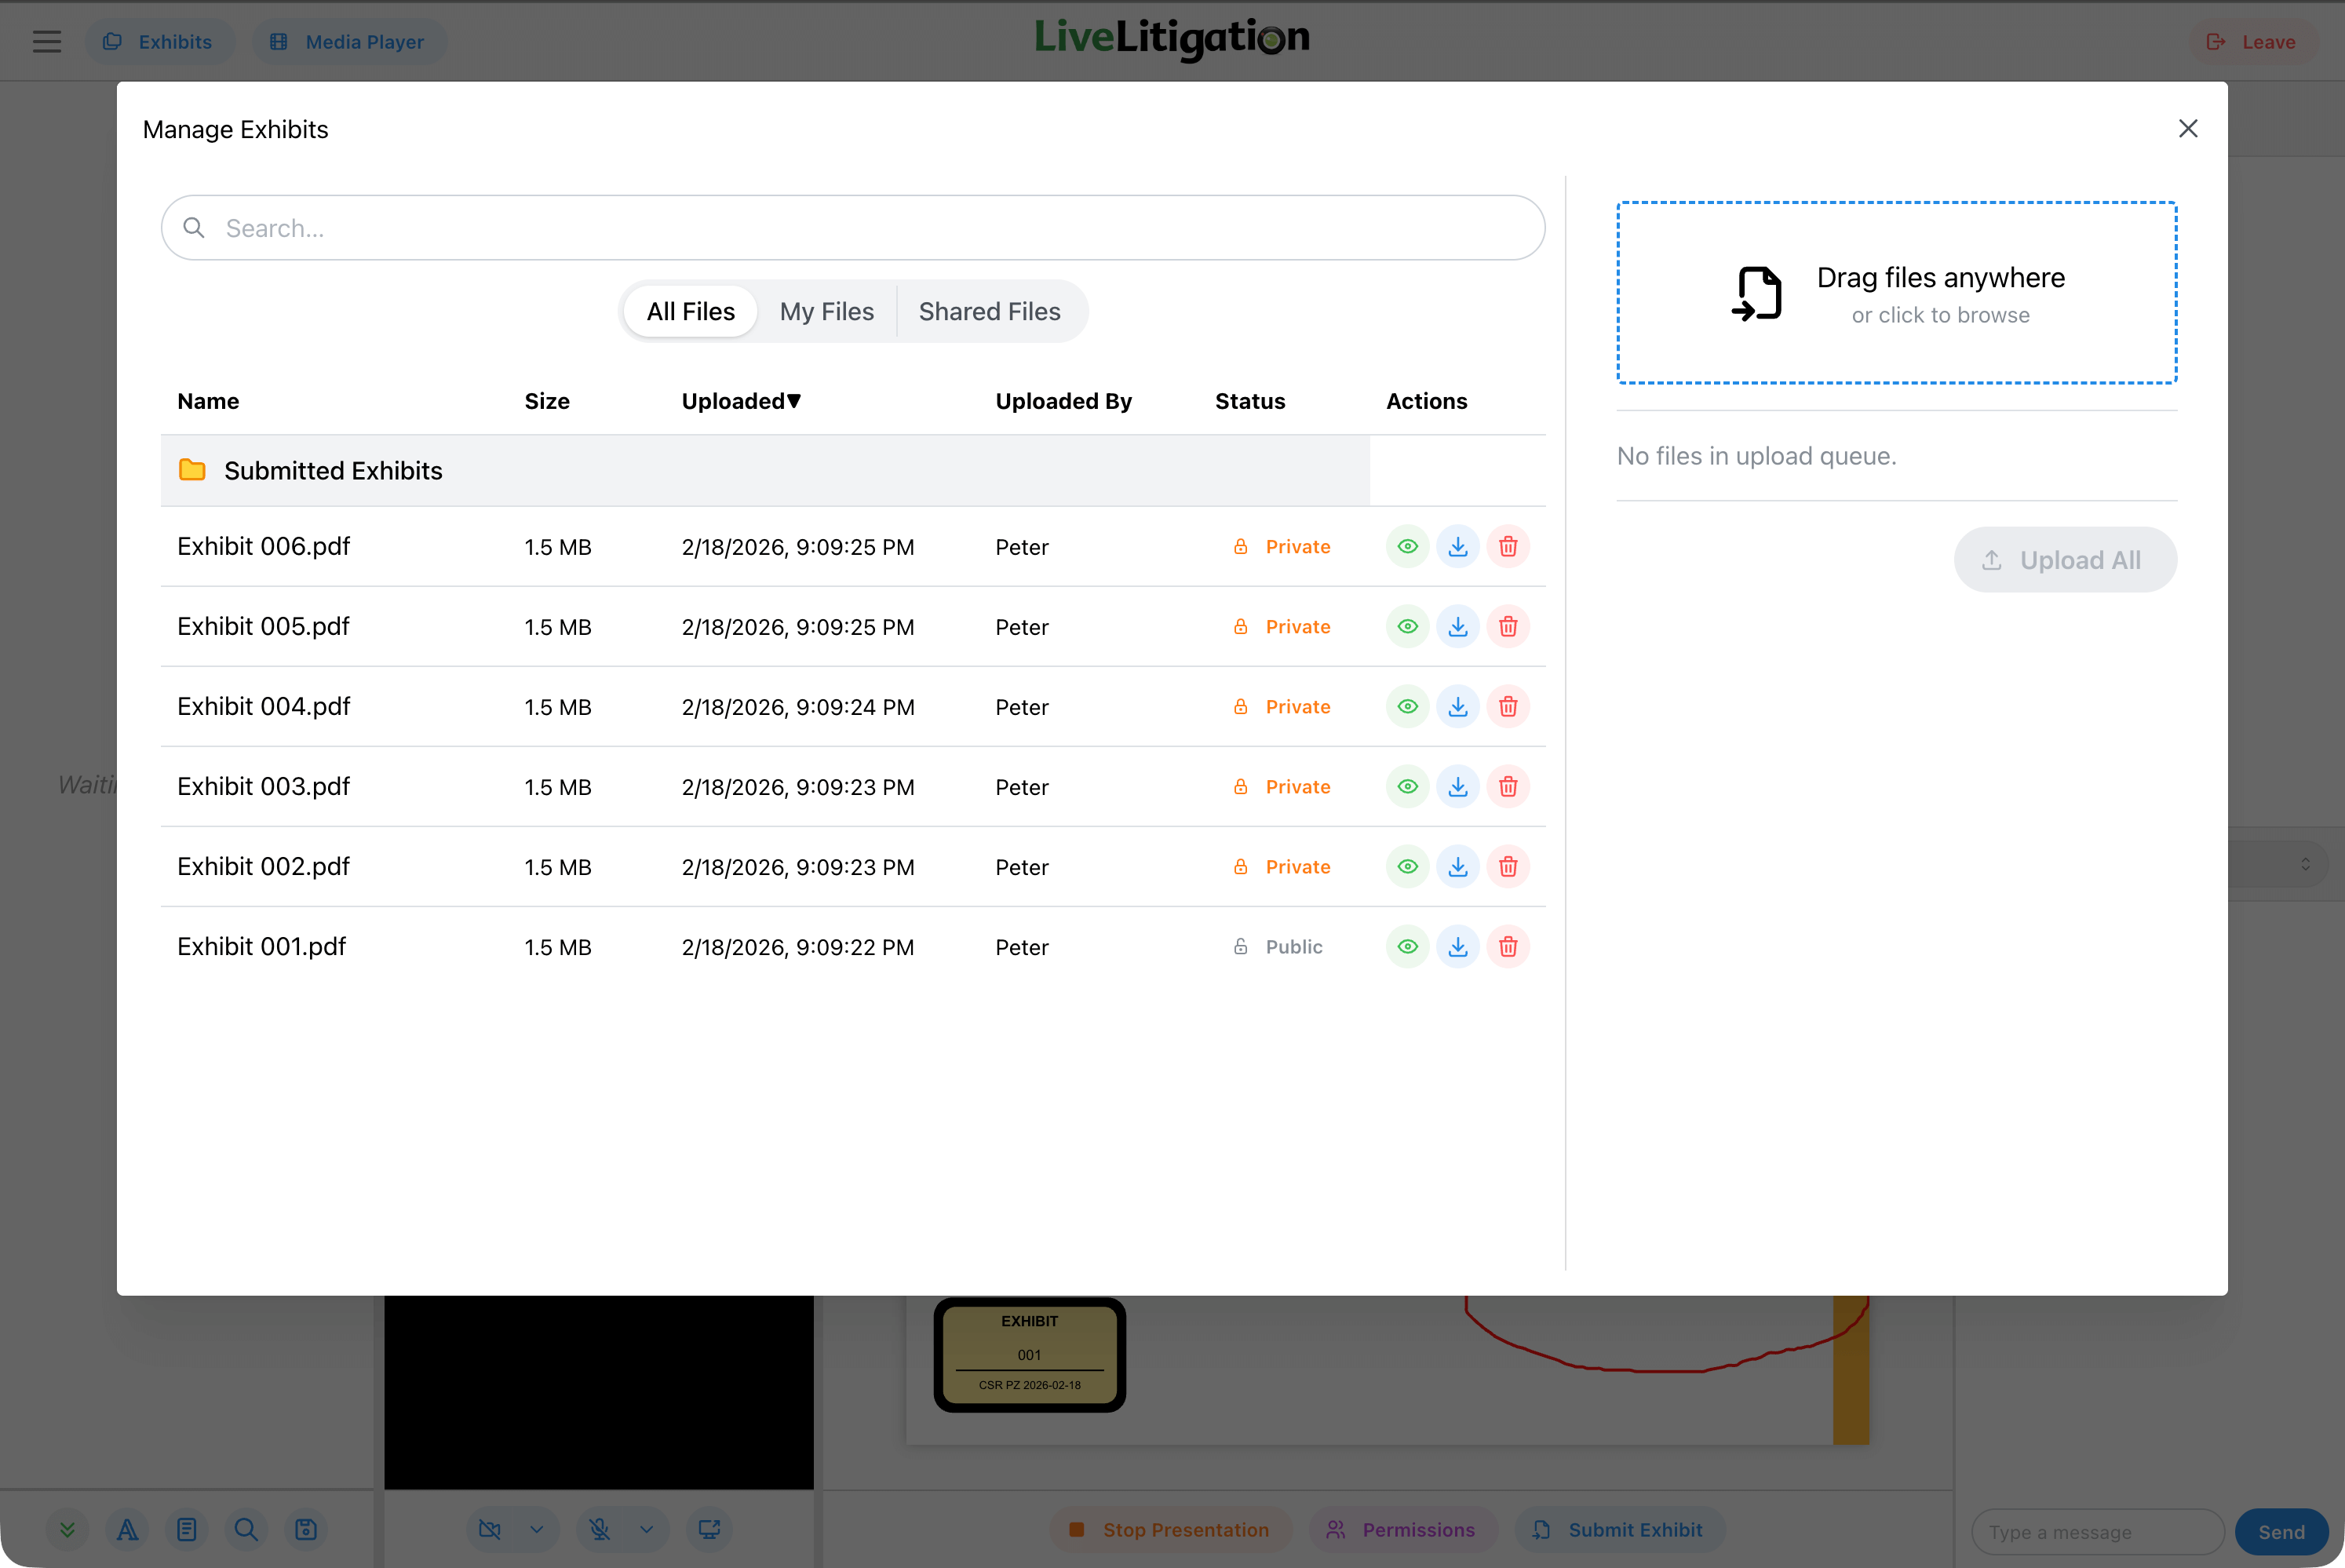Screen dimensions: 2345x1568
Task: Toggle Private status of Exhibit 002.pdf
Action: pos(1282,866)
